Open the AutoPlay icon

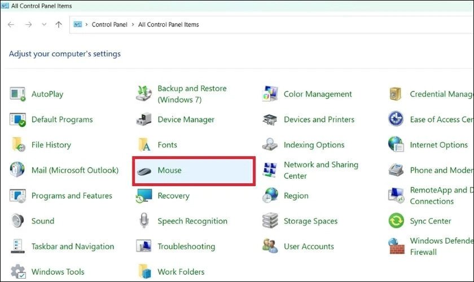click(x=18, y=94)
